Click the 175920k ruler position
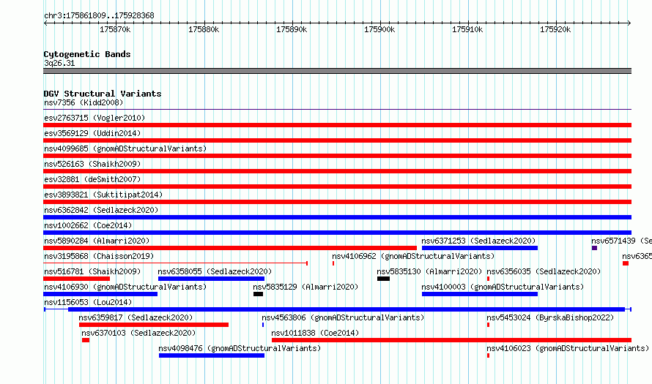Screen dimensions: 652x384 tap(555, 29)
